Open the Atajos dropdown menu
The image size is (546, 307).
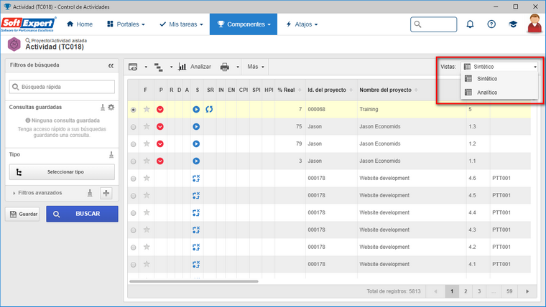[302, 24]
